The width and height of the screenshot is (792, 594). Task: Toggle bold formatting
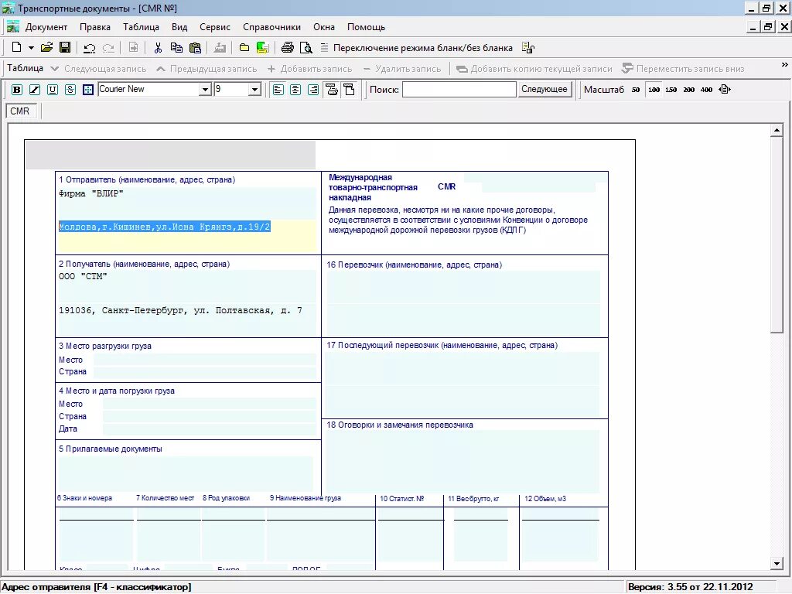pos(17,90)
